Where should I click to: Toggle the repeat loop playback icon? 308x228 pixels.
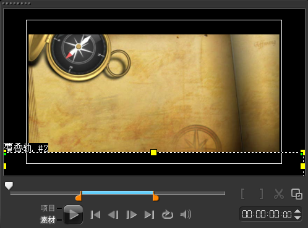[x=168, y=214]
